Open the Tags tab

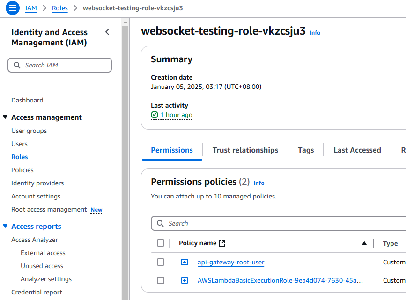point(306,150)
